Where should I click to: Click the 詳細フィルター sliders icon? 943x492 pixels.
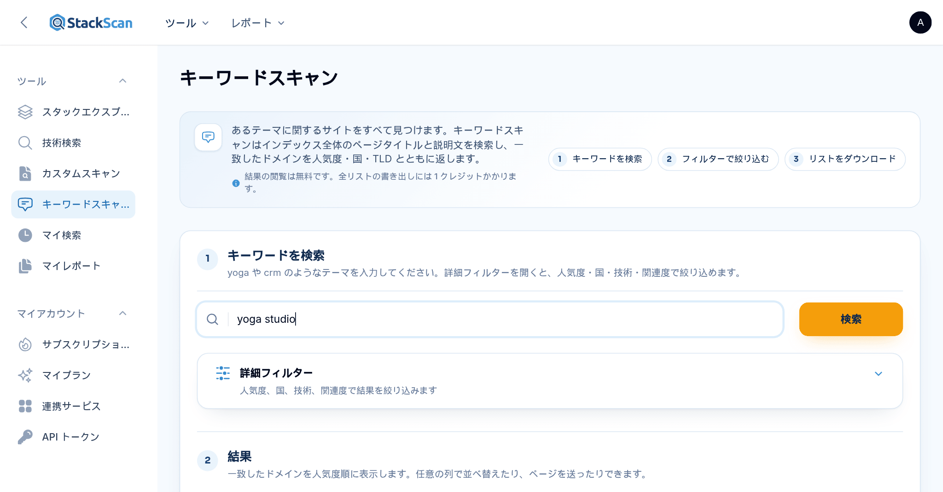[x=223, y=373]
